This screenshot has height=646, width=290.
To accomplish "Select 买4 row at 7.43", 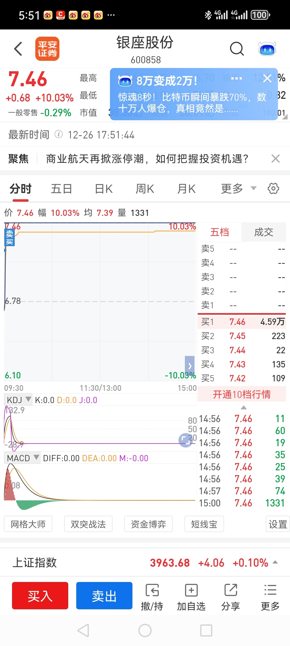I will tap(242, 364).
